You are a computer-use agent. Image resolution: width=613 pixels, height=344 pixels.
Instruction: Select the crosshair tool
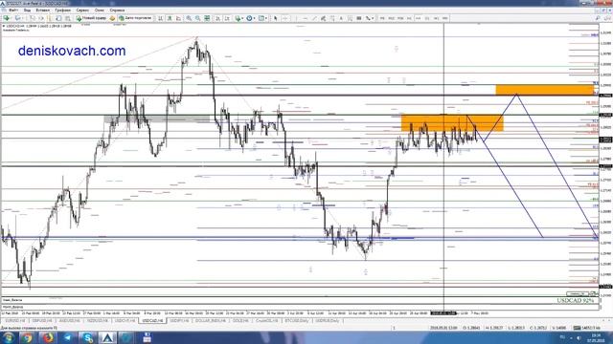coord(285,18)
